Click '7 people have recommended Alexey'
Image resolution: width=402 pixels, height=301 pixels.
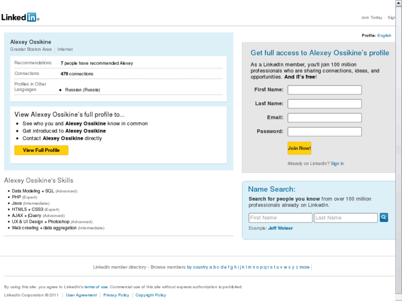[x=97, y=63]
